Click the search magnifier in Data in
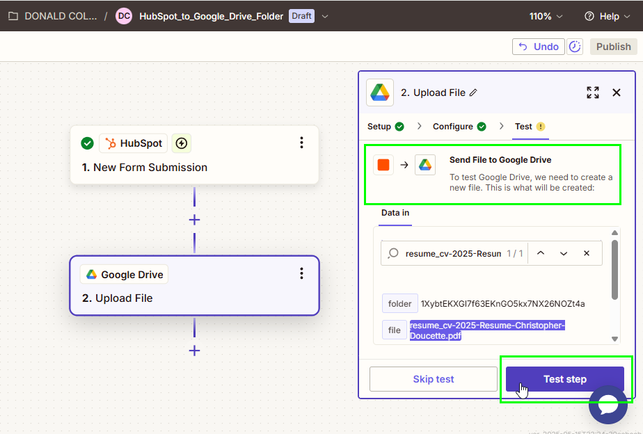The width and height of the screenshot is (643, 434). 393,253
